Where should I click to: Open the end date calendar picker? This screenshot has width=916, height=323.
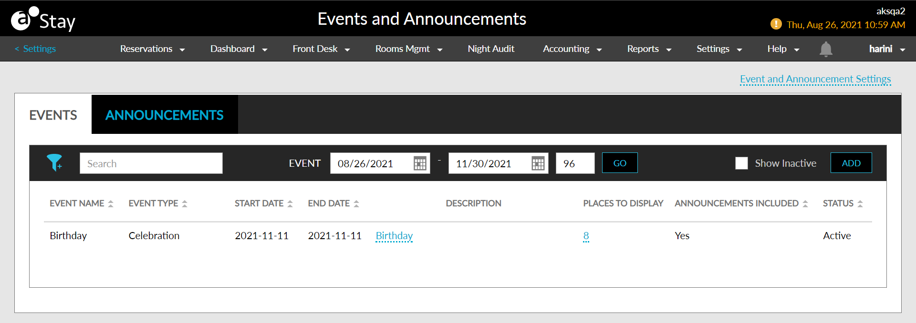tap(538, 163)
